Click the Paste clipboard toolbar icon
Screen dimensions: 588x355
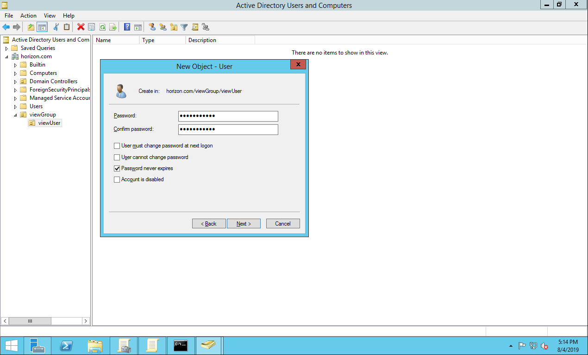[x=67, y=27]
